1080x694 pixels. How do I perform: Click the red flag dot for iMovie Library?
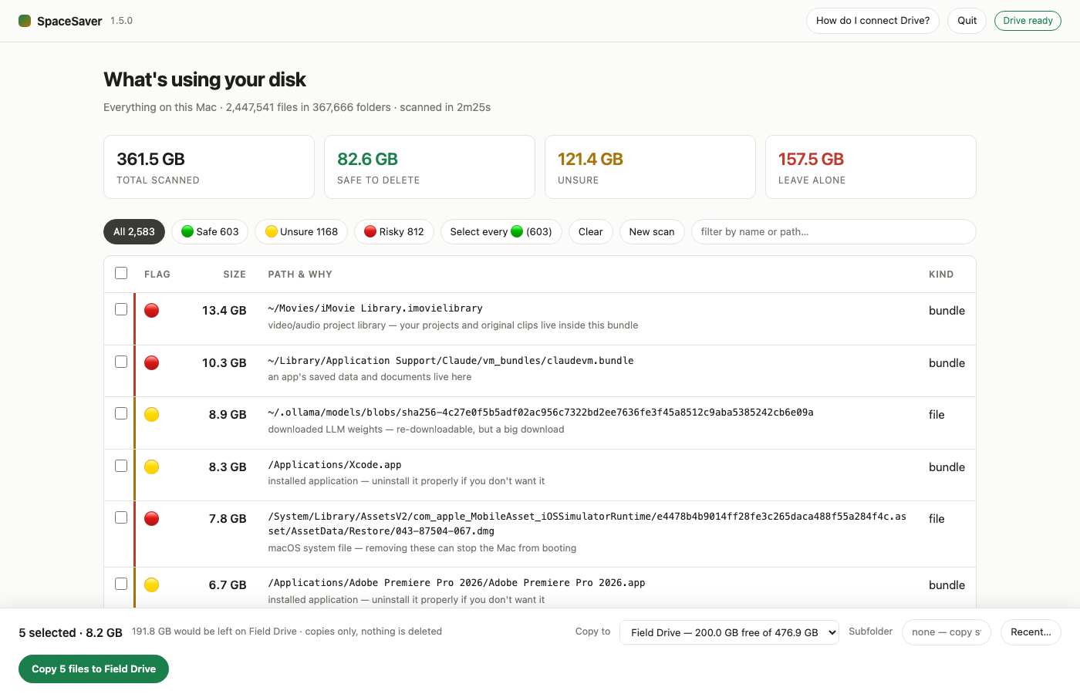(152, 311)
